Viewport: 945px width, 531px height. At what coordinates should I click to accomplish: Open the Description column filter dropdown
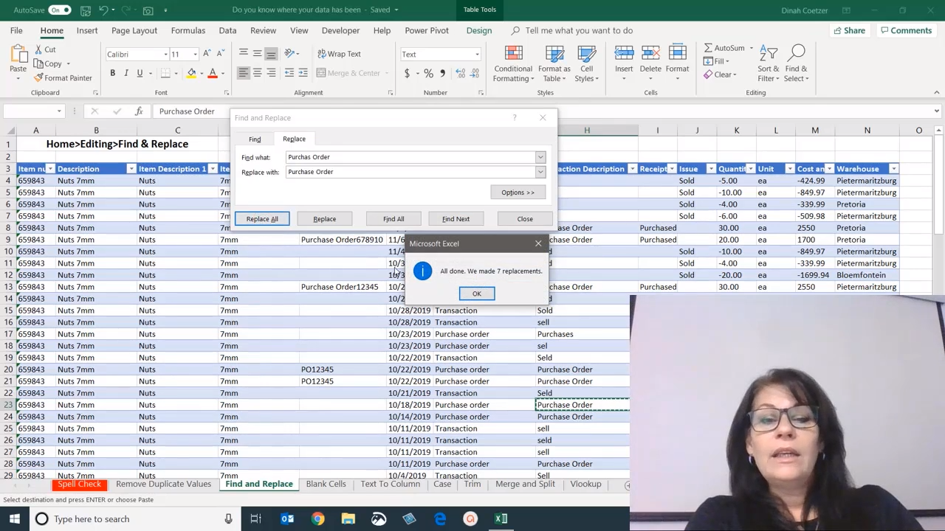coord(131,169)
